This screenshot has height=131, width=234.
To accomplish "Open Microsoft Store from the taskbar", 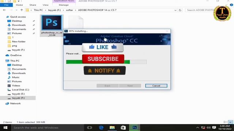I will pos(123,128).
